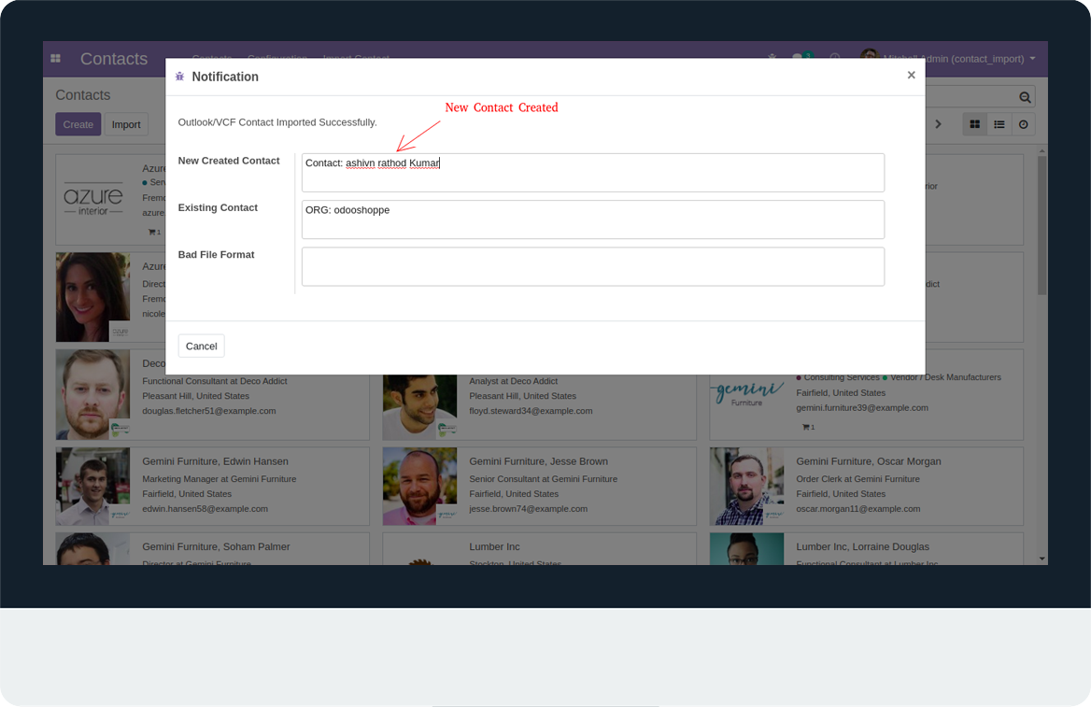The image size is (1091, 707).
Task: Click the Contacts breadcrumb heading
Action: pos(83,95)
